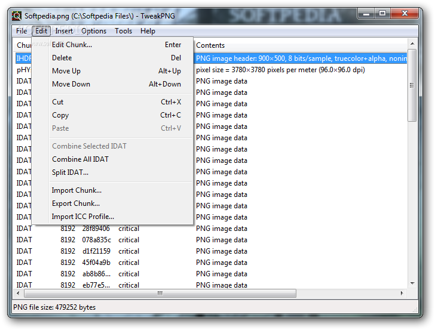
Task: Open the Help menu
Action: (148, 31)
